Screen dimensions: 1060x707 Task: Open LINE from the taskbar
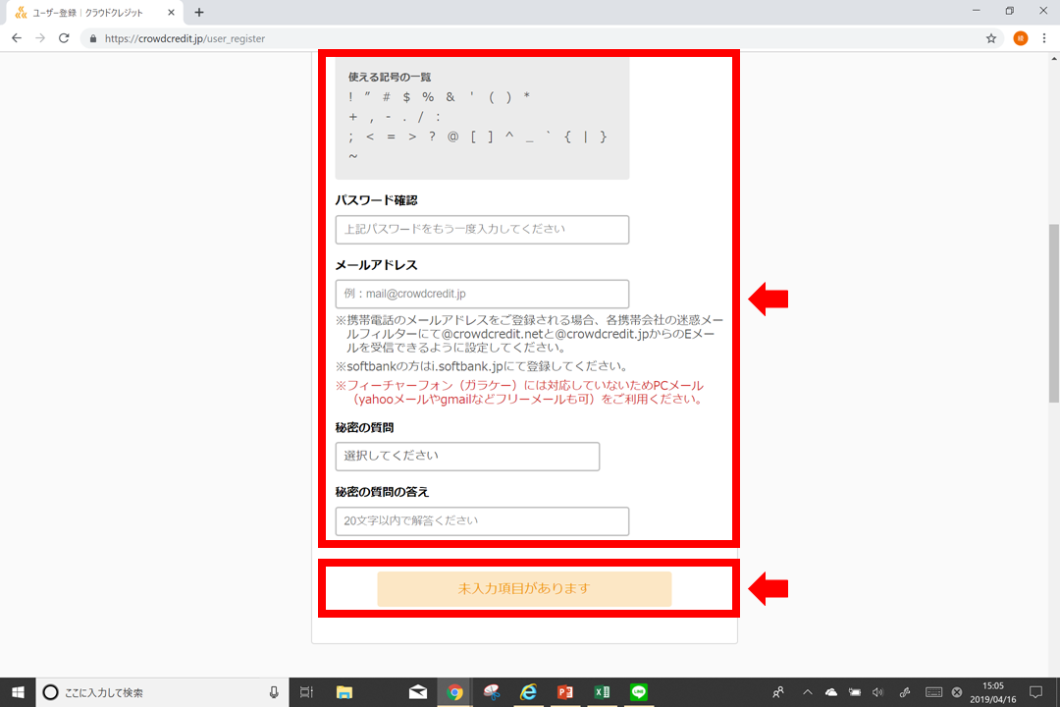(x=639, y=692)
